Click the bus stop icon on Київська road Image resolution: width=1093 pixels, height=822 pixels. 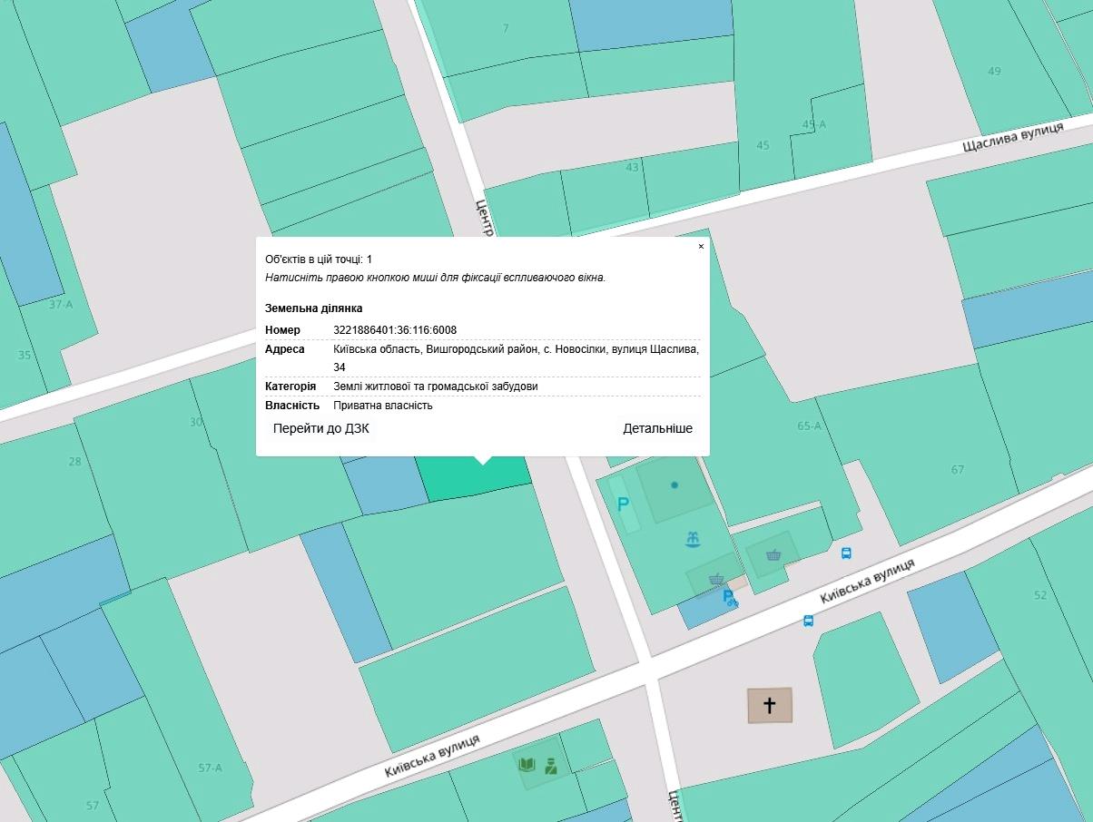(808, 621)
